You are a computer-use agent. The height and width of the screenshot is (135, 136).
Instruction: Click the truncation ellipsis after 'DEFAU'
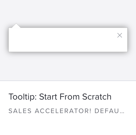click(x=122, y=112)
